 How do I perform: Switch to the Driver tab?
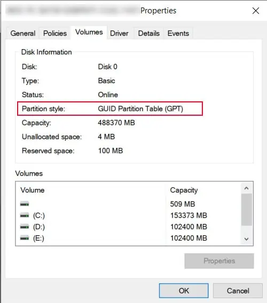pyautogui.click(x=119, y=33)
